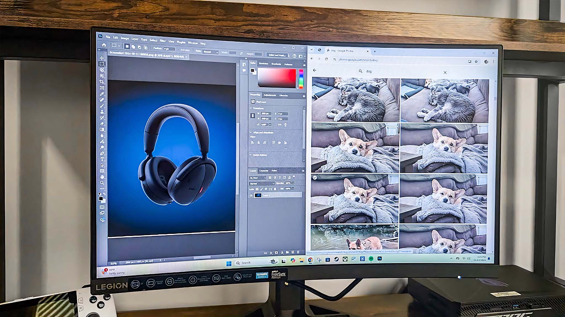This screenshot has height=317, width=565.
Task: Bookmark this page with star icon
Action: click(x=476, y=61)
